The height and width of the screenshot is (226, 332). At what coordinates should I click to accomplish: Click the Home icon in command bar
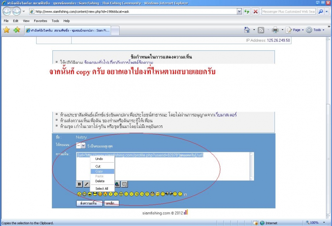tap(247, 30)
